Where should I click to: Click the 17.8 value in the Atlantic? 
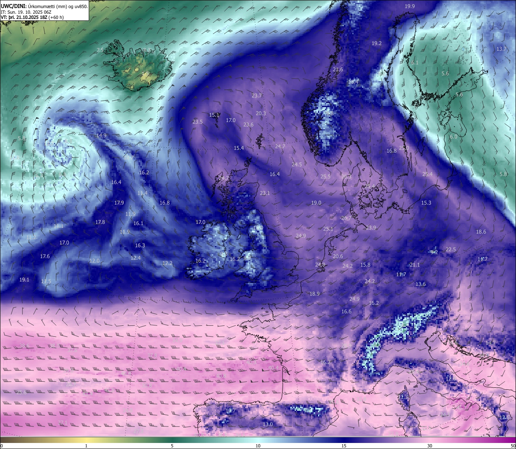click(x=100, y=222)
